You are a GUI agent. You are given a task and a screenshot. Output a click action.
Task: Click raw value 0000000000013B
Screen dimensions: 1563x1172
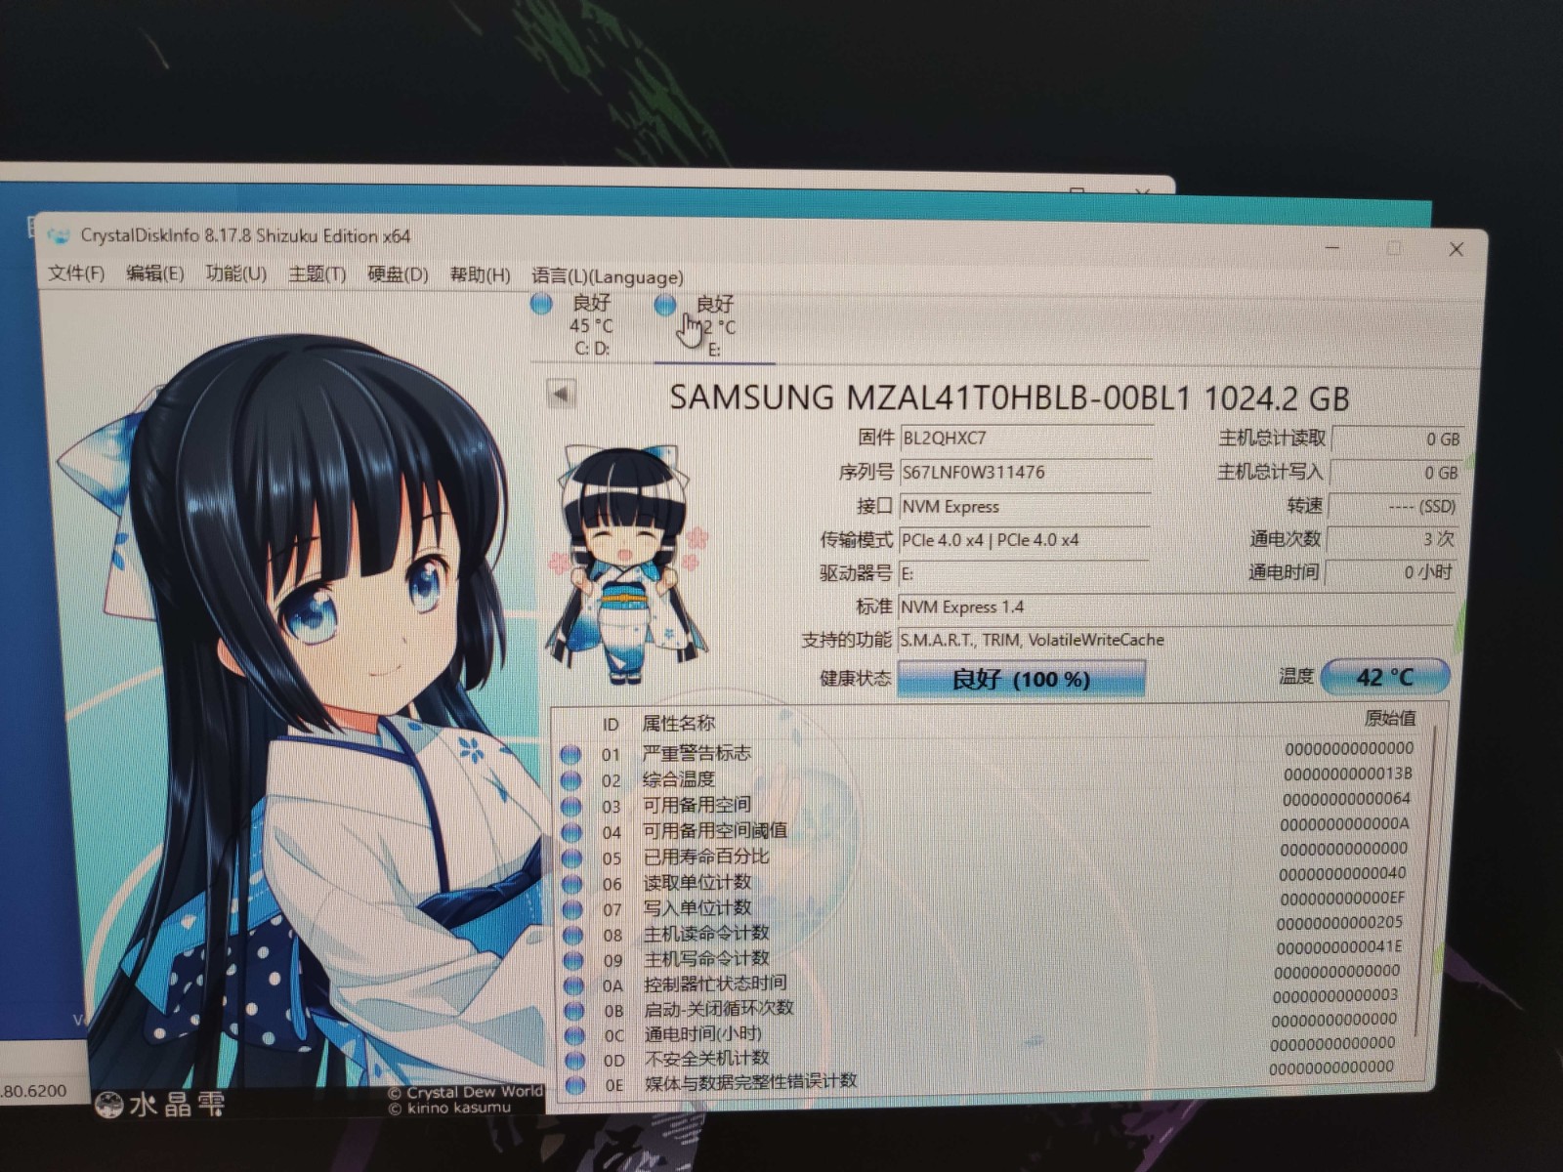tap(1348, 774)
